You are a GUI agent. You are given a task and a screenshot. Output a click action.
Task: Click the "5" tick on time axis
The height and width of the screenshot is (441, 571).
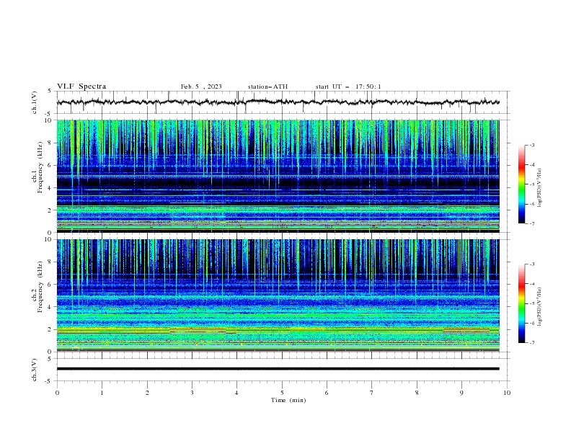282,393
